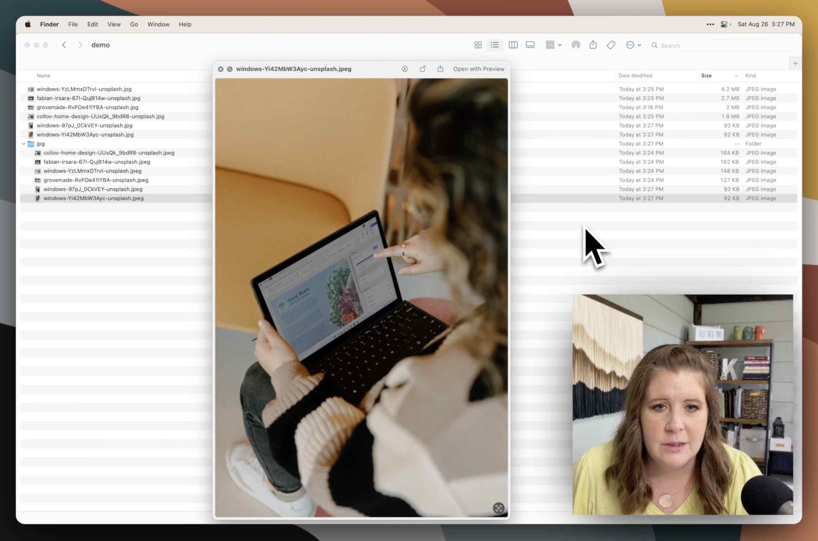Select windows-Yi42MbW3Ayc-unsplash.jpeg in jpg folder
818x541 pixels.
94,198
